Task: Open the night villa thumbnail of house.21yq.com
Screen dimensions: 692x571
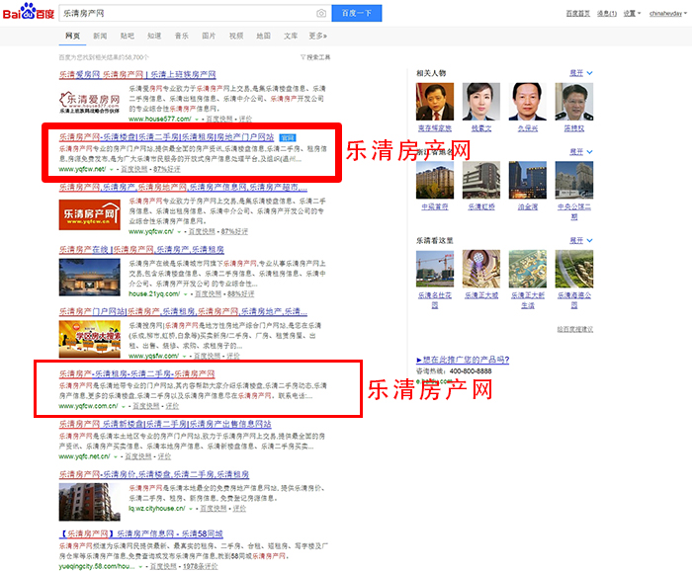Action: [90, 278]
